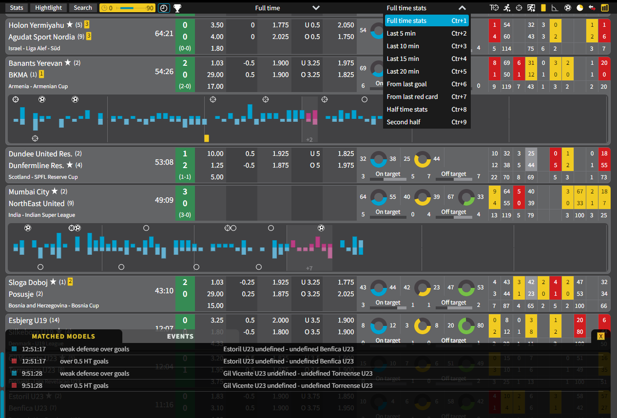Toggle favorite star for Holon Yermiyahu
This screenshot has width=617, height=418.
pos(70,24)
